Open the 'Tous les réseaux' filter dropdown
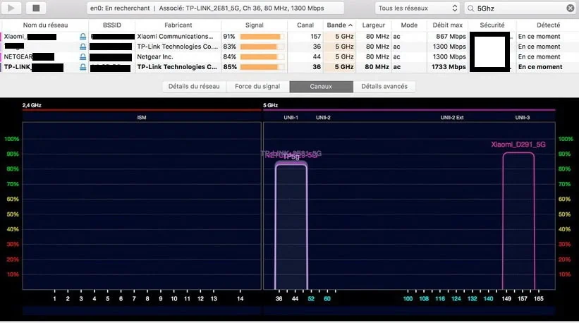This screenshot has width=579, height=323. (x=418, y=8)
